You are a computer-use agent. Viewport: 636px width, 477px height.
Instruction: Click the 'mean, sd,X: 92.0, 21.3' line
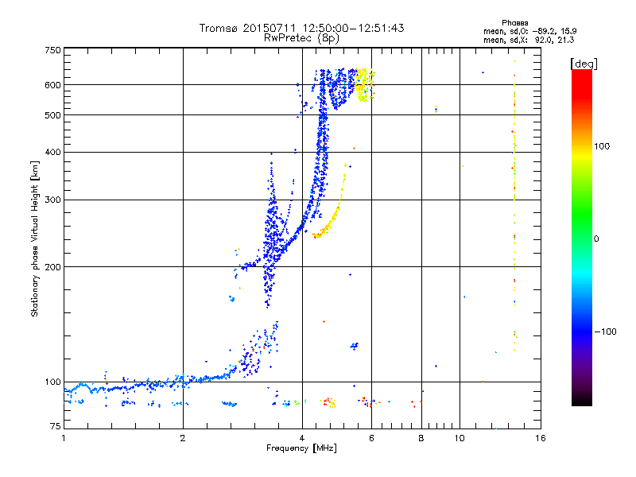529,40
